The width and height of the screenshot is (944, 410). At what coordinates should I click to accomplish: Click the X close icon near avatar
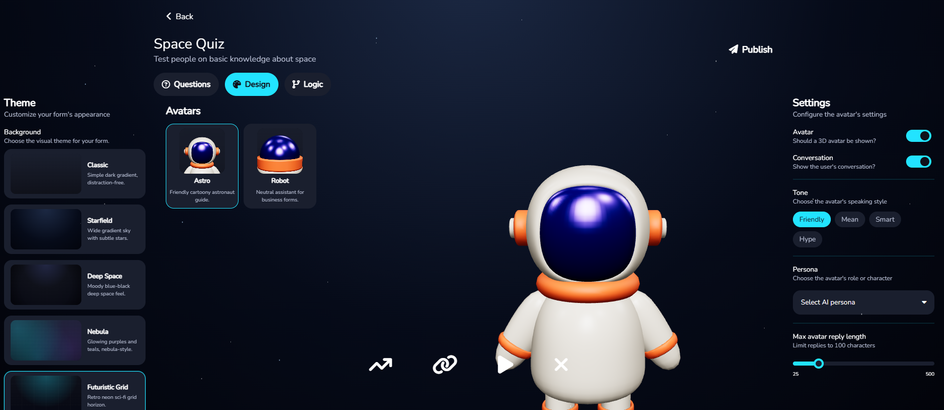click(561, 364)
